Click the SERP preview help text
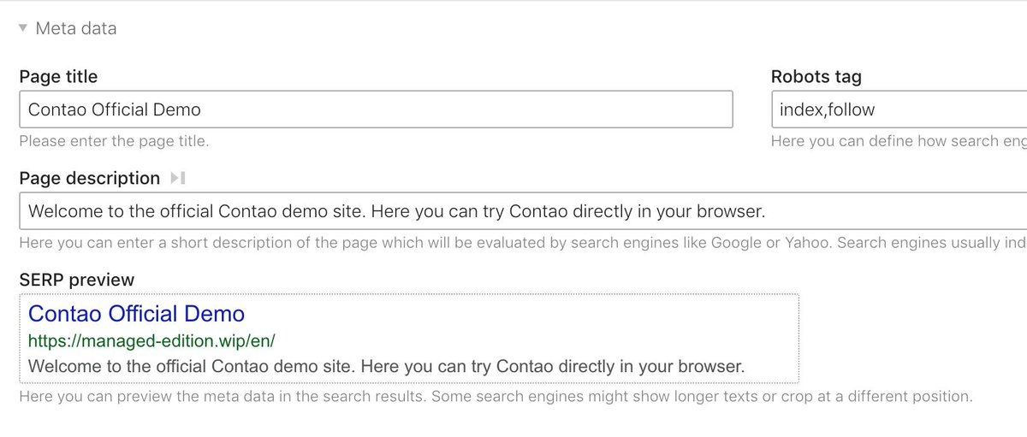 [x=496, y=397]
